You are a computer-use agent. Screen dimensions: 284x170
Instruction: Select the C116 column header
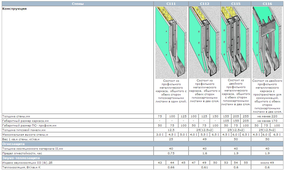[267, 4]
